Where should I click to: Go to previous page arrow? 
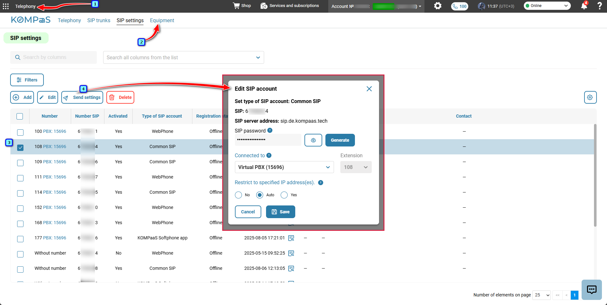click(x=566, y=295)
